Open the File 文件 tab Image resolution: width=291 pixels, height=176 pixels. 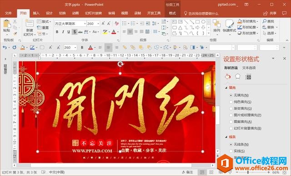point(8,13)
